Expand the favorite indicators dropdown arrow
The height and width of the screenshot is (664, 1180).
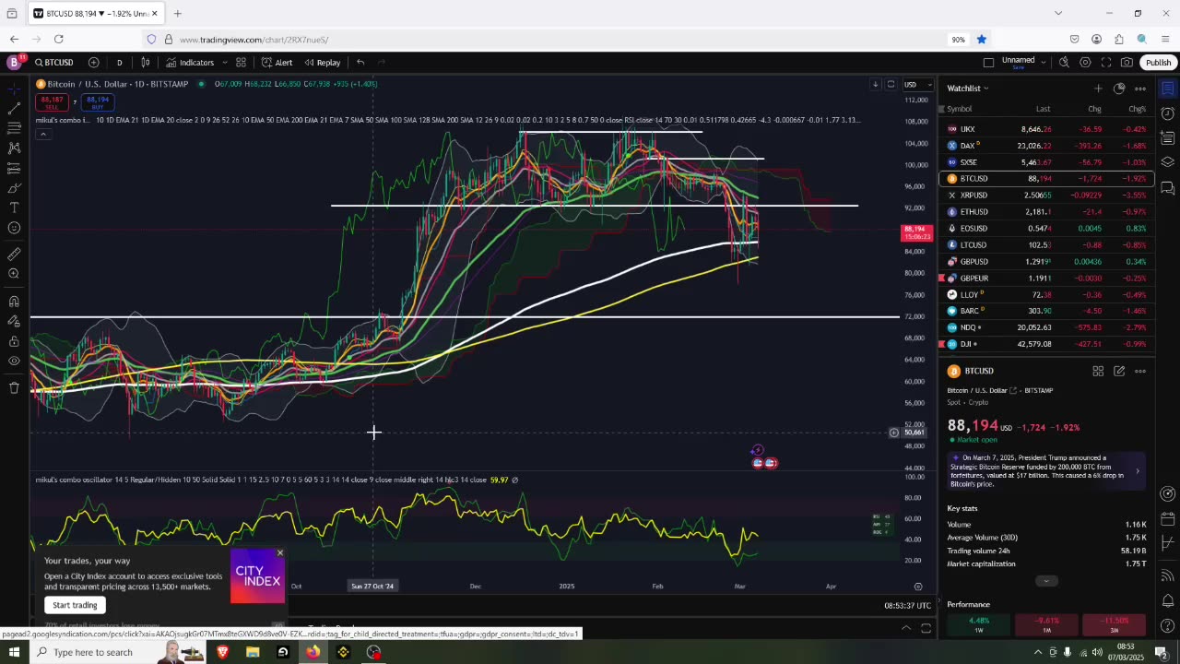tap(223, 63)
